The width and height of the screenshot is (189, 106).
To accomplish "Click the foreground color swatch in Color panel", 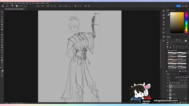I will [x=167, y=14].
